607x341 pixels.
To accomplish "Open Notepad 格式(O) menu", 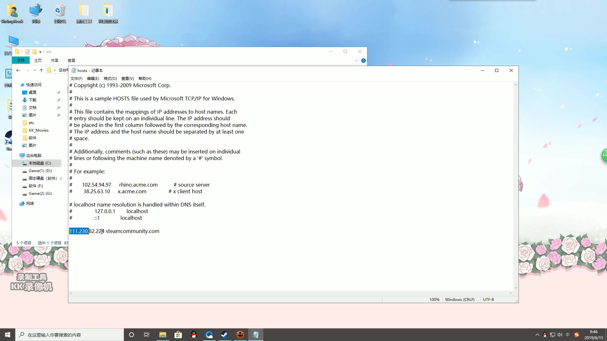I will (110, 79).
